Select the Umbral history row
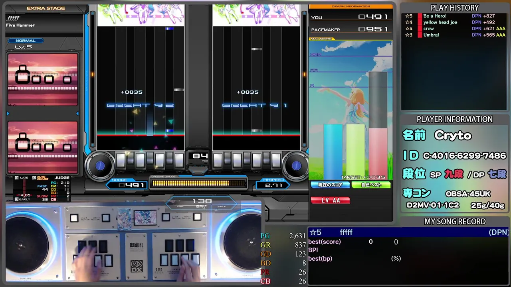This screenshot has width=511, height=287. [x=456, y=35]
